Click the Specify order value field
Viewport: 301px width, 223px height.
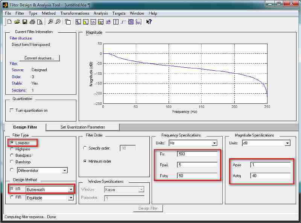point(128,148)
